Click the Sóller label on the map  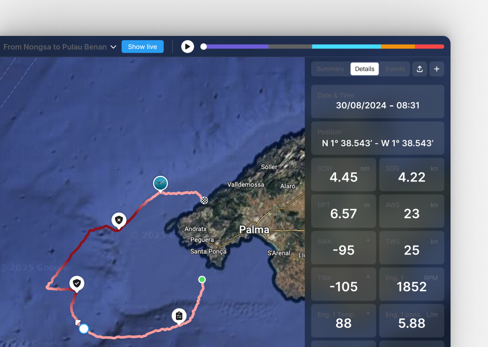coord(269,167)
